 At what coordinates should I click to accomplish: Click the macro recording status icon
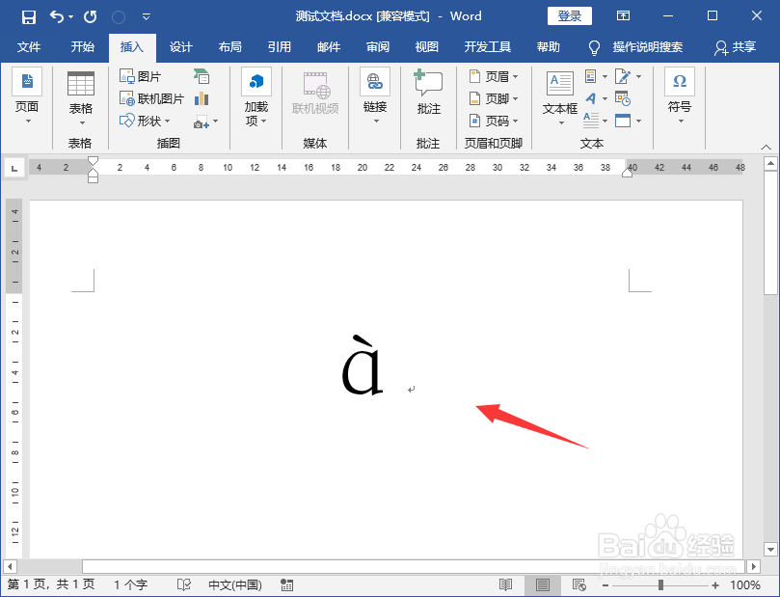click(286, 584)
